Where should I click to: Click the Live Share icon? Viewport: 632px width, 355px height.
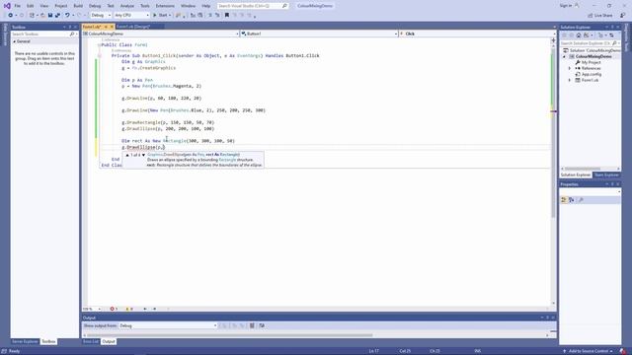tap(591, 16)
